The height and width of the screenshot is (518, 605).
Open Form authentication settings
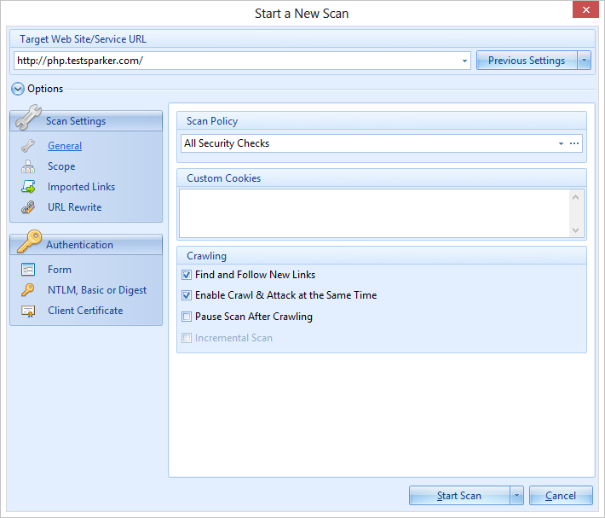(x=60, y=270)
